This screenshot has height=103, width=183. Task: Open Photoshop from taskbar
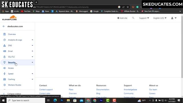(x=62, y=100)
